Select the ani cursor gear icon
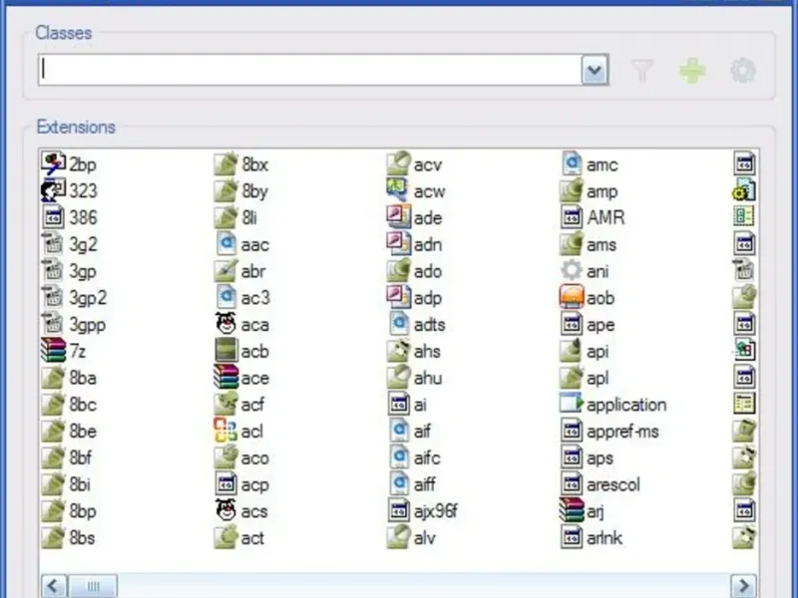Screen dimensions: 798x598 572,270
